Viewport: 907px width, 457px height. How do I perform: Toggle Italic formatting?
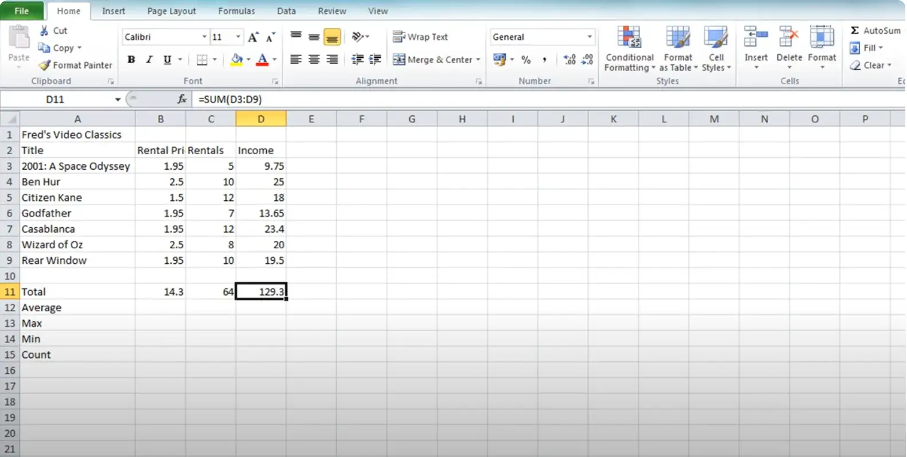(x=149, y=60)
